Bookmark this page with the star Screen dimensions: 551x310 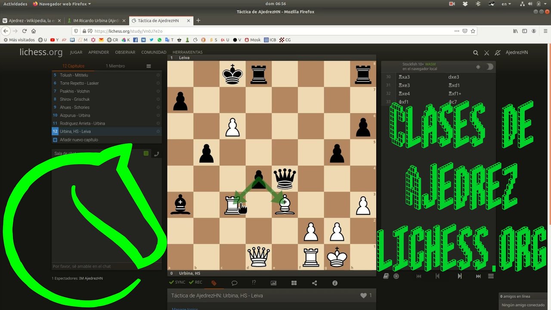coord(473,31)
